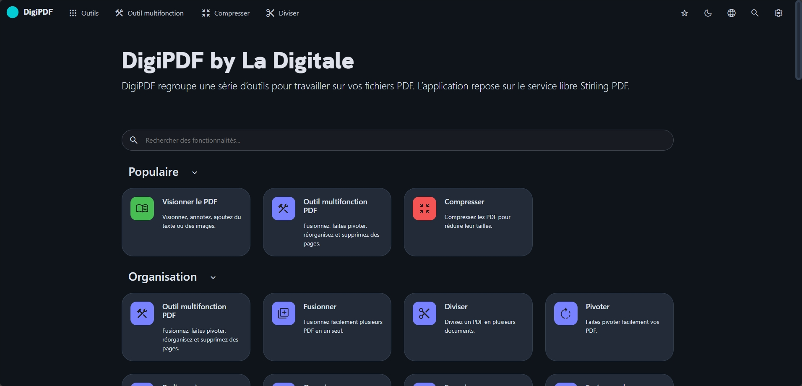The image size is (802, 386).
Task: Collapse the Organisation section chevron
Action: pyautogui.click(x=213, y=277)
